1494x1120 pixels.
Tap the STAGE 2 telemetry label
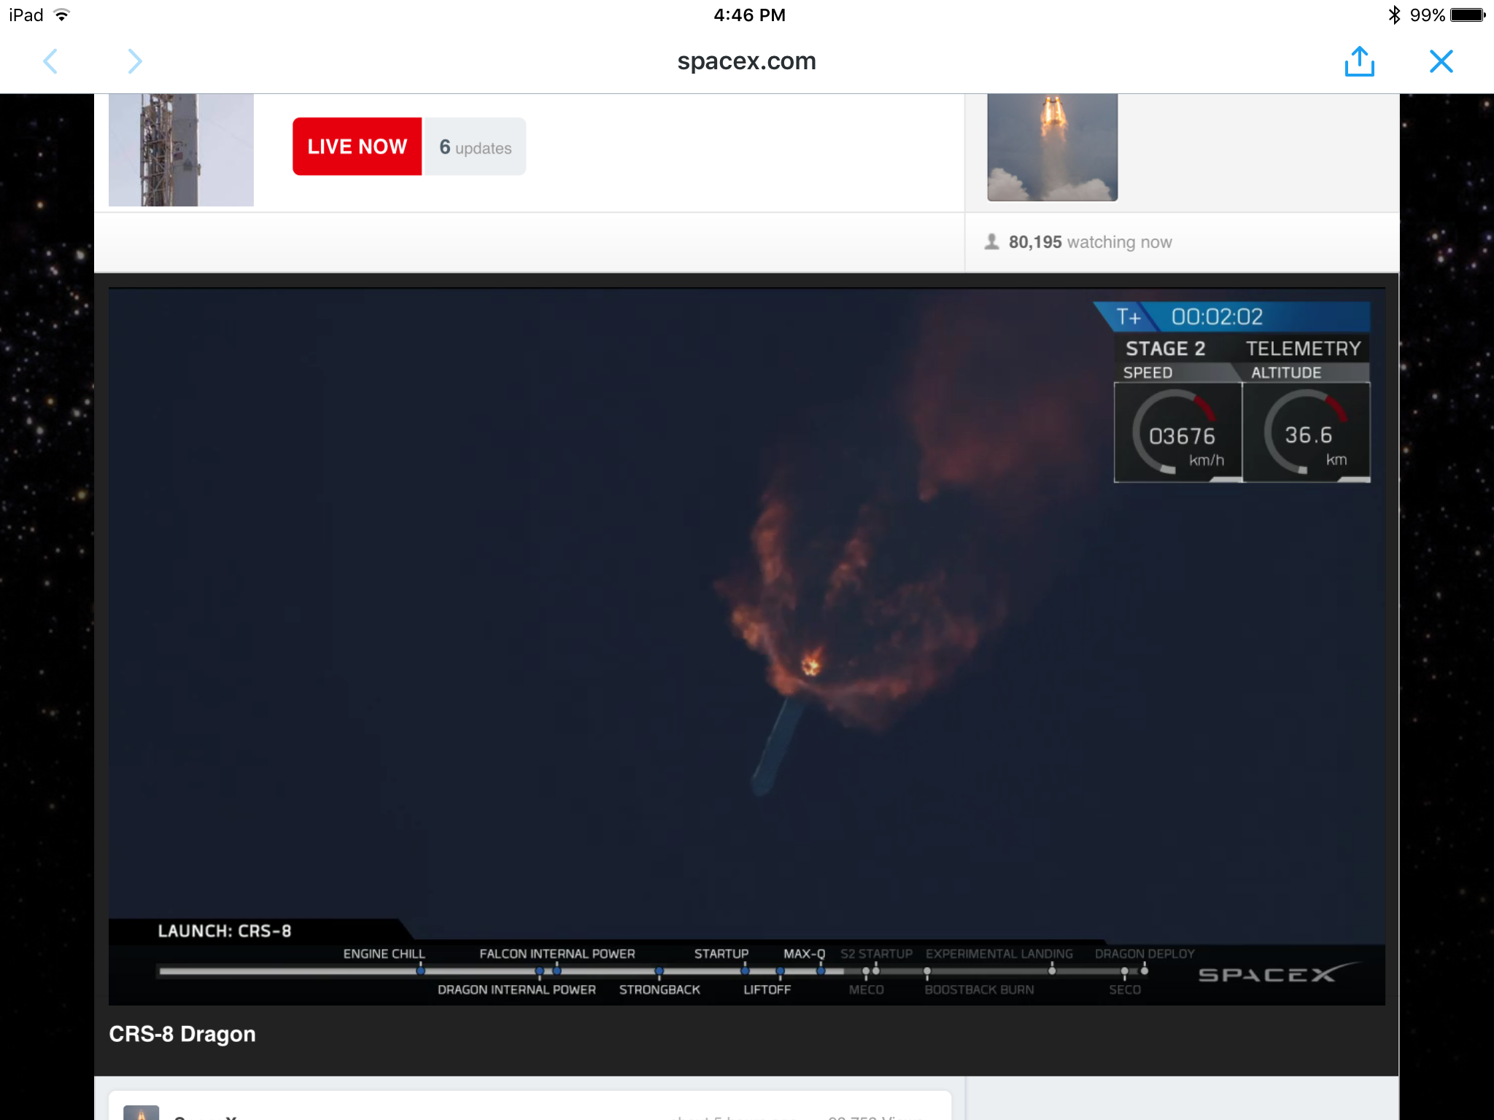click(1165, 349)
